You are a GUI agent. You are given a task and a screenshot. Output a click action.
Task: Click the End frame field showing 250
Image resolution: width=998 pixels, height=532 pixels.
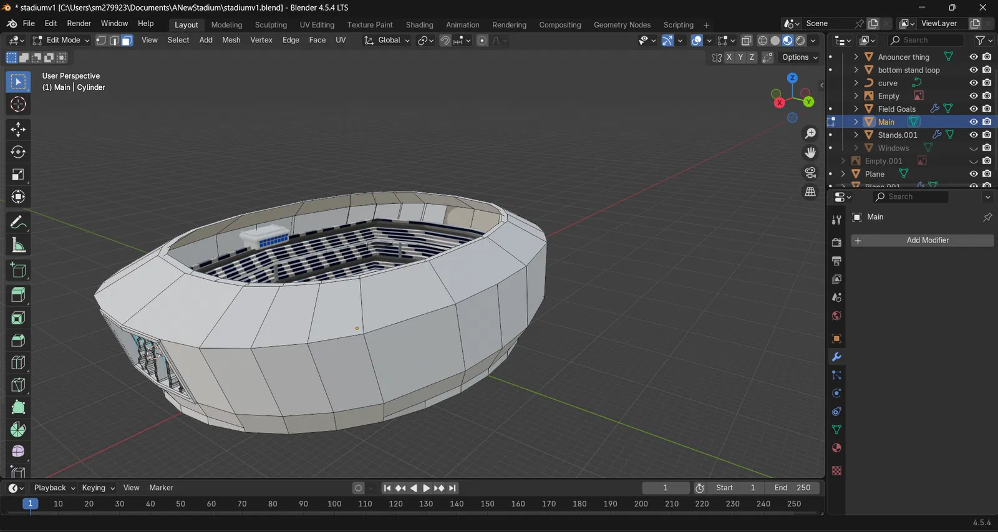[792, 488]
